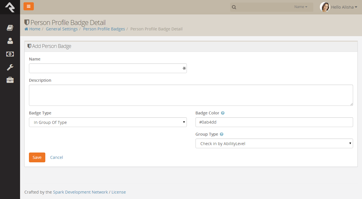
Task: Cancel adding the badge
Action: [56, 157]
